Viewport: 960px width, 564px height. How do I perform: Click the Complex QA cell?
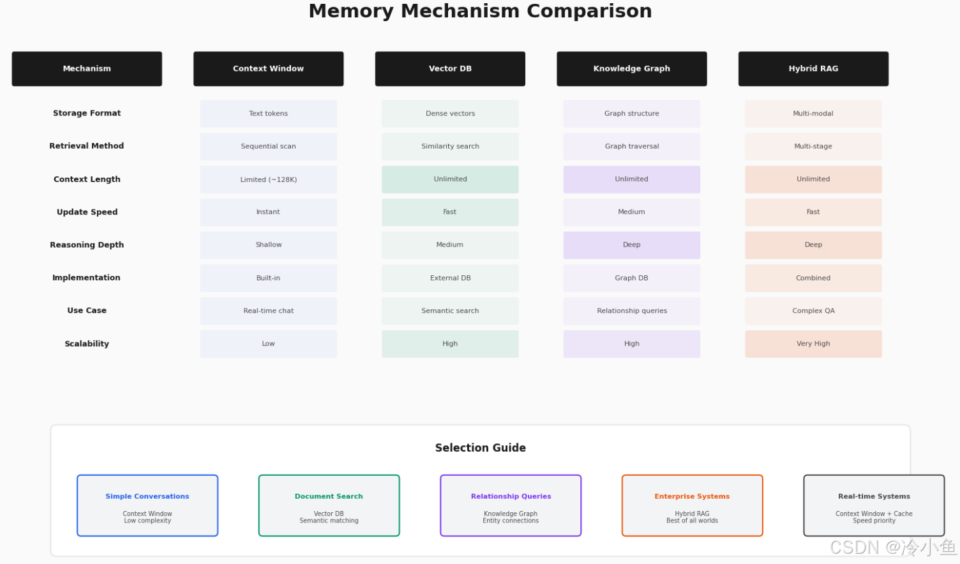click(813, 311)
